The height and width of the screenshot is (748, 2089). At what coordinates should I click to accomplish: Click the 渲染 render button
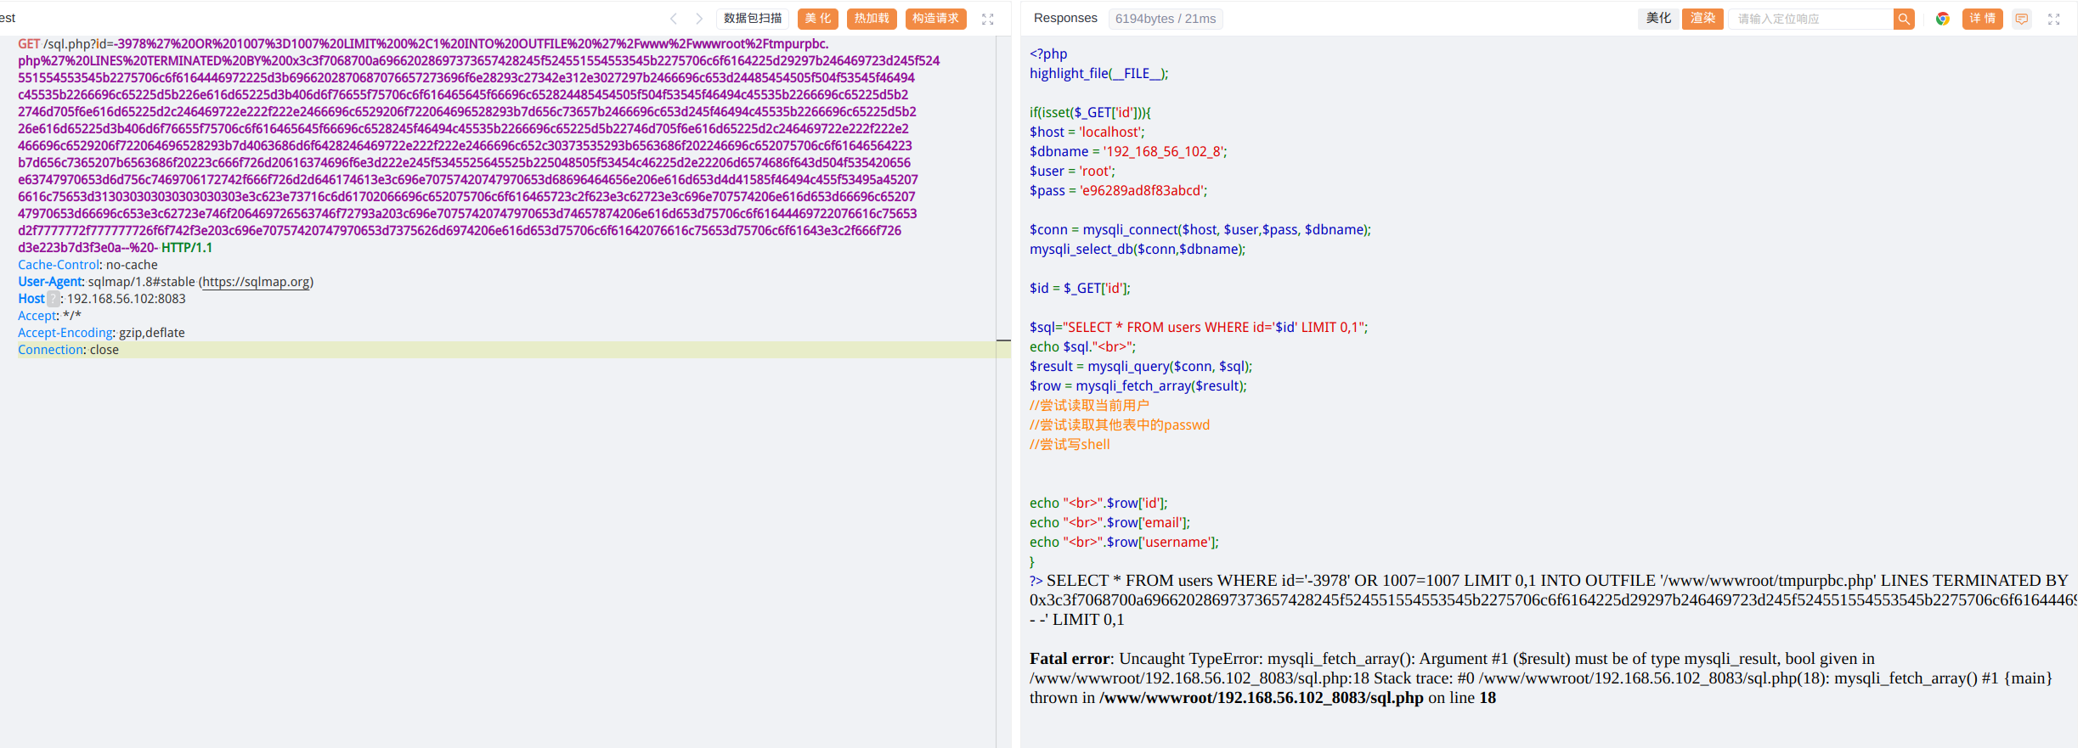click(1702, 19)
